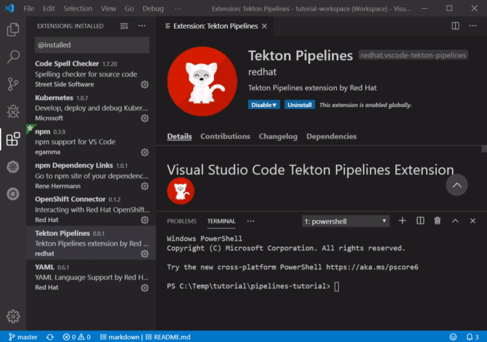Select npm Dependency Links in the list
Image resolution: width=487 pixels, height=342 pixels.
91,175
